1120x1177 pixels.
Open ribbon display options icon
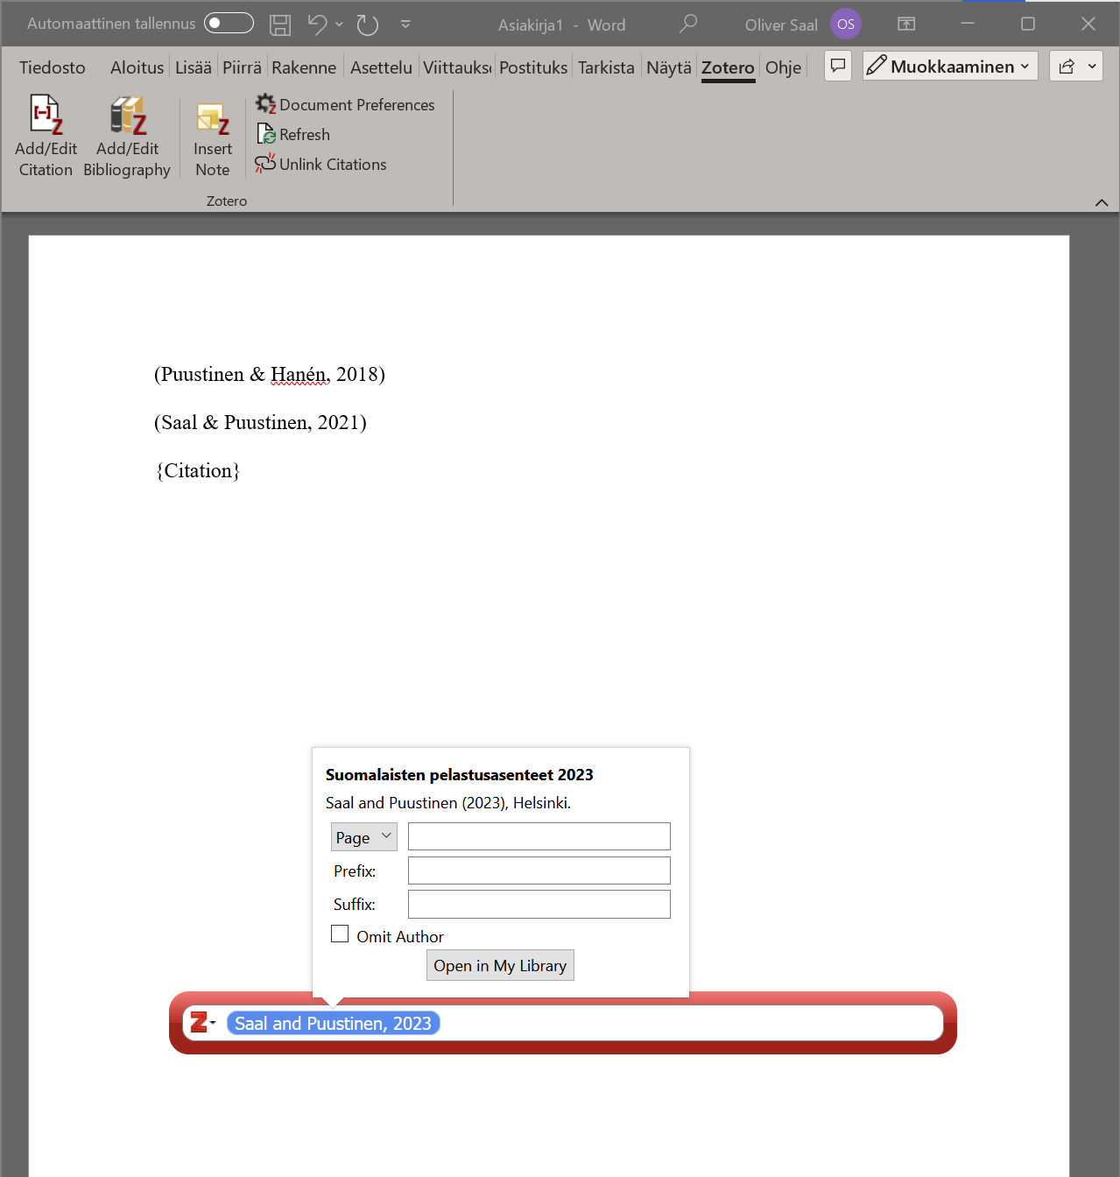pyautogui.click(x=906, y=25)
